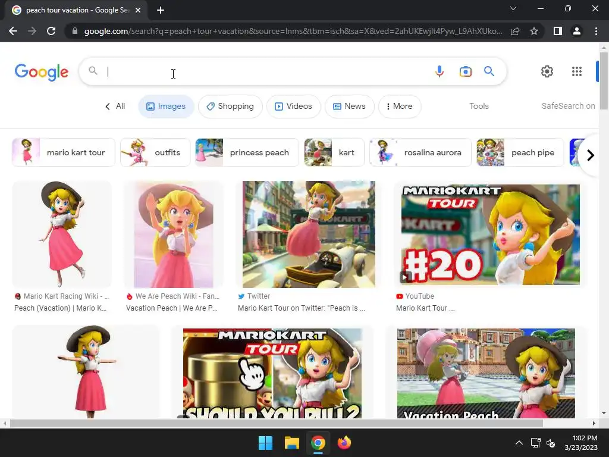Open network status tray icon
Image resolution: width=609 pixels, height=457 pixels.
click(536, 443)
